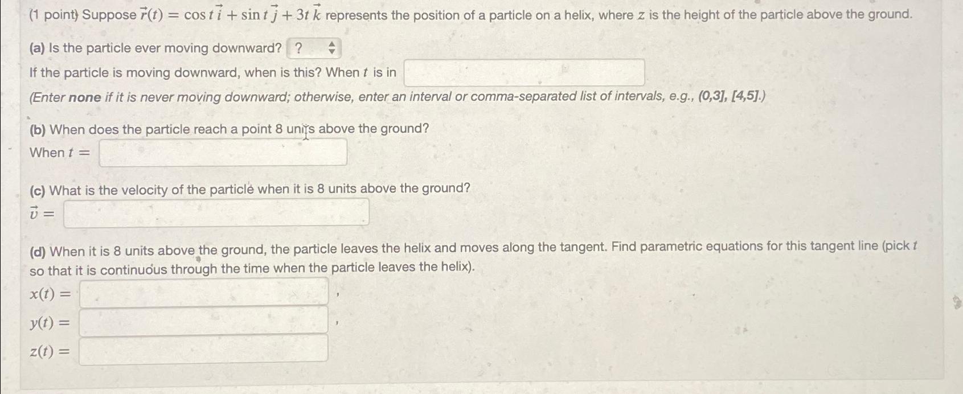Click the stepper arrows beside the "?" dropdown
This screenshot has height=394, width=963.
pos(332,48)
